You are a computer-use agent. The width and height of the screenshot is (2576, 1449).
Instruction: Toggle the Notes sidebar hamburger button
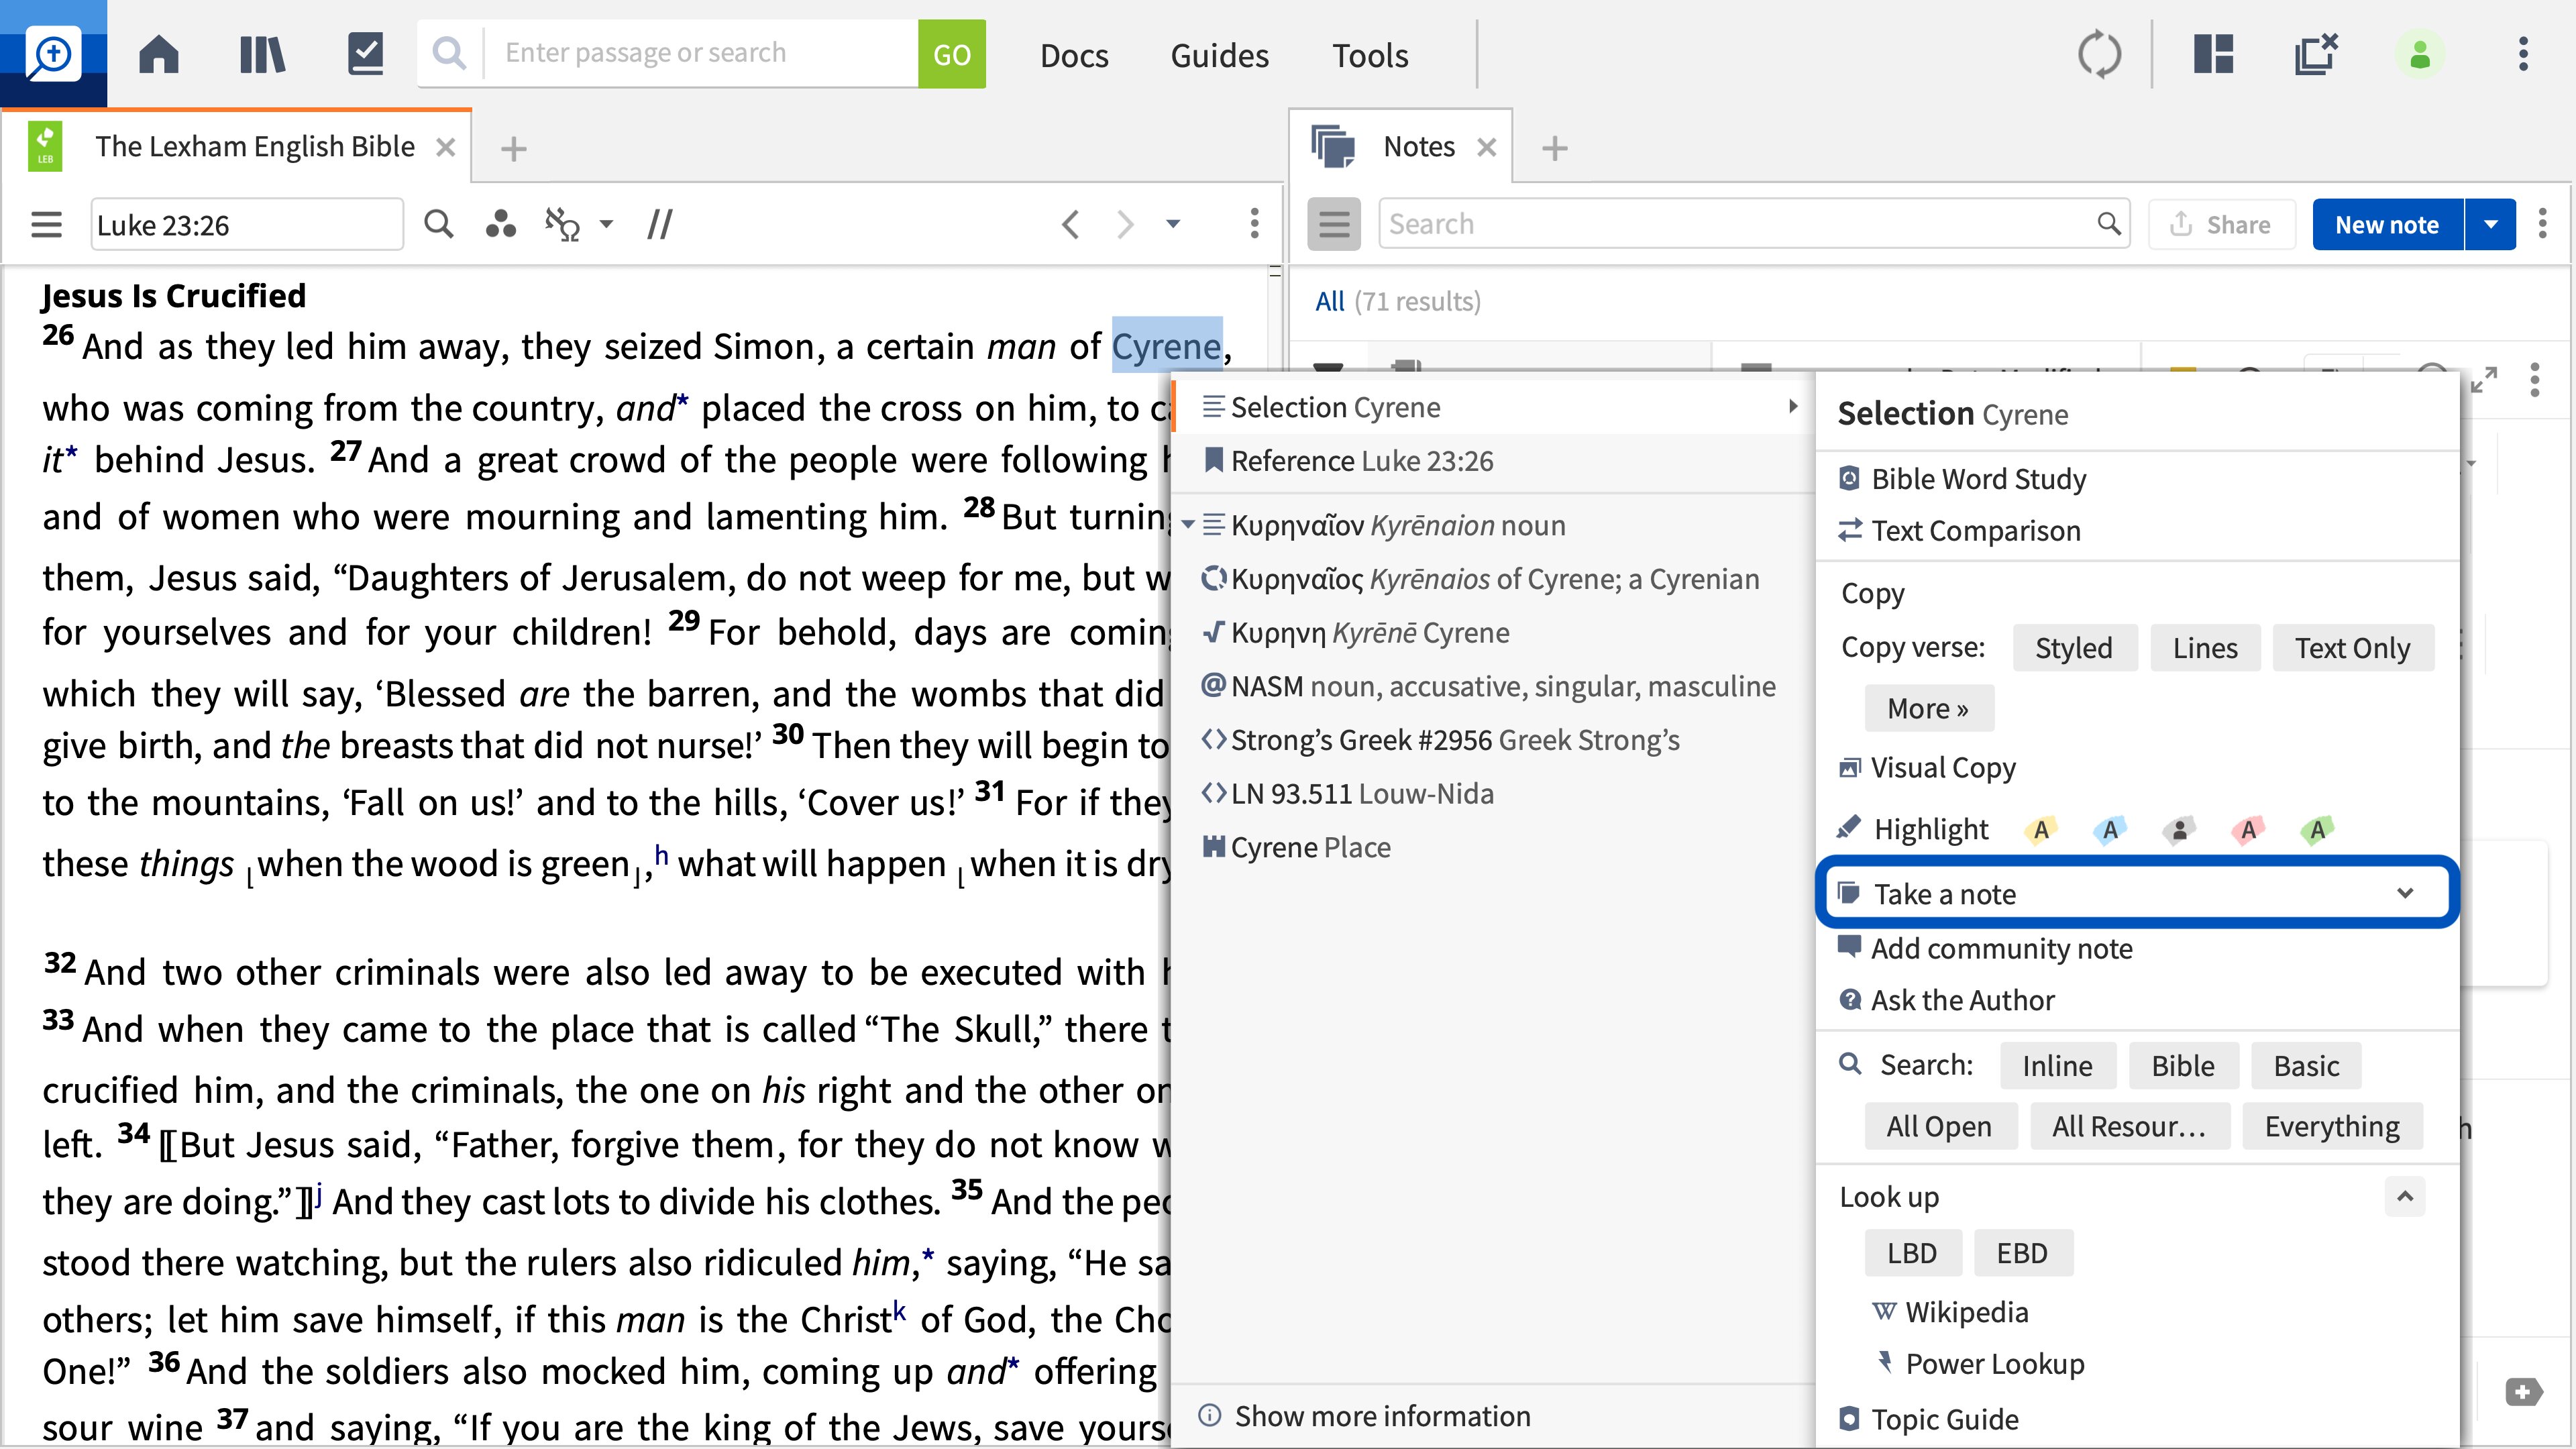(x=1334, y=224)
